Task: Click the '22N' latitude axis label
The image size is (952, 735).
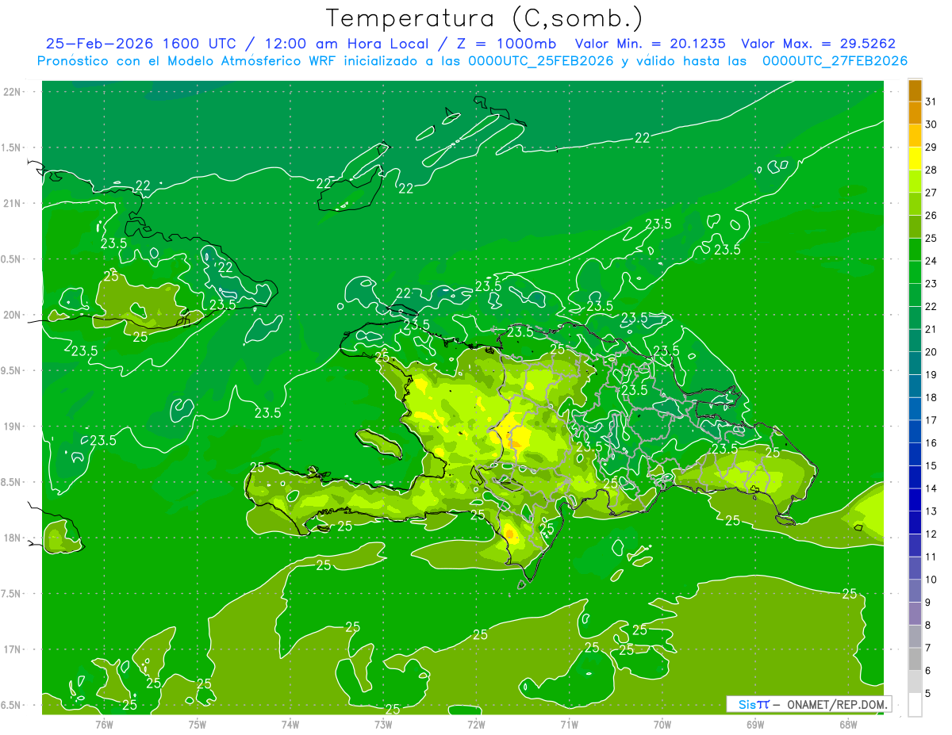Action: pyautogui.click(x=11, y=92)
